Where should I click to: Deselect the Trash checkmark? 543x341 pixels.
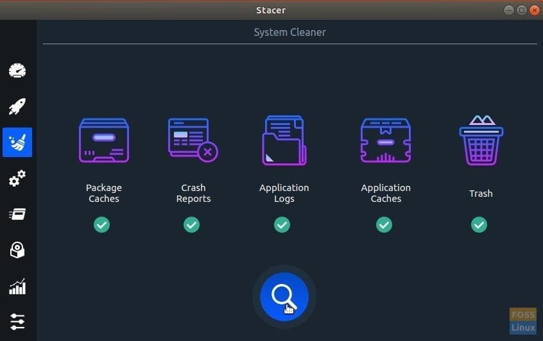(x=479, y=225)
